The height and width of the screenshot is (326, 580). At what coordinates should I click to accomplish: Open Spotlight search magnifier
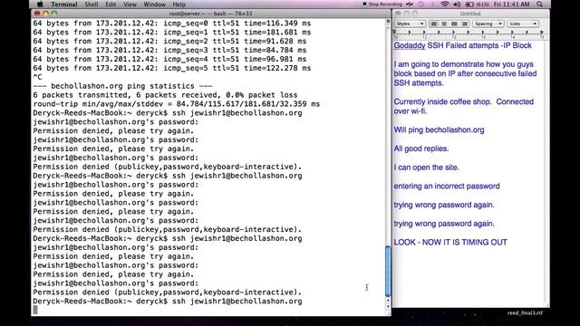pyautogui.click(x=540, y=5)
